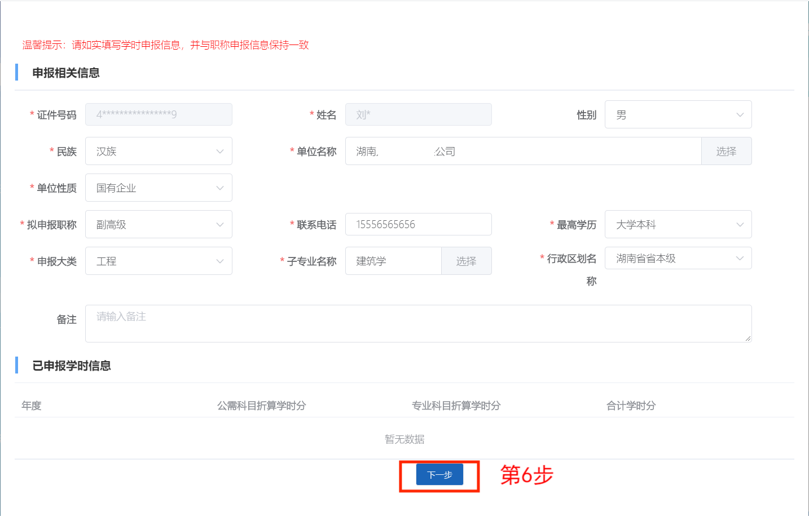Click the 姓名 name field
The width and height of the screenshot is (809, 516).
tap(418, 115)
